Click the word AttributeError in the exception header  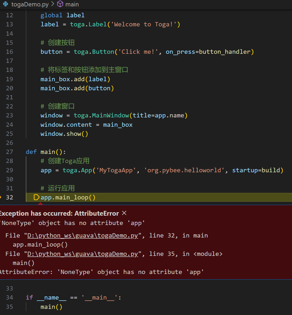coord(96,213)
